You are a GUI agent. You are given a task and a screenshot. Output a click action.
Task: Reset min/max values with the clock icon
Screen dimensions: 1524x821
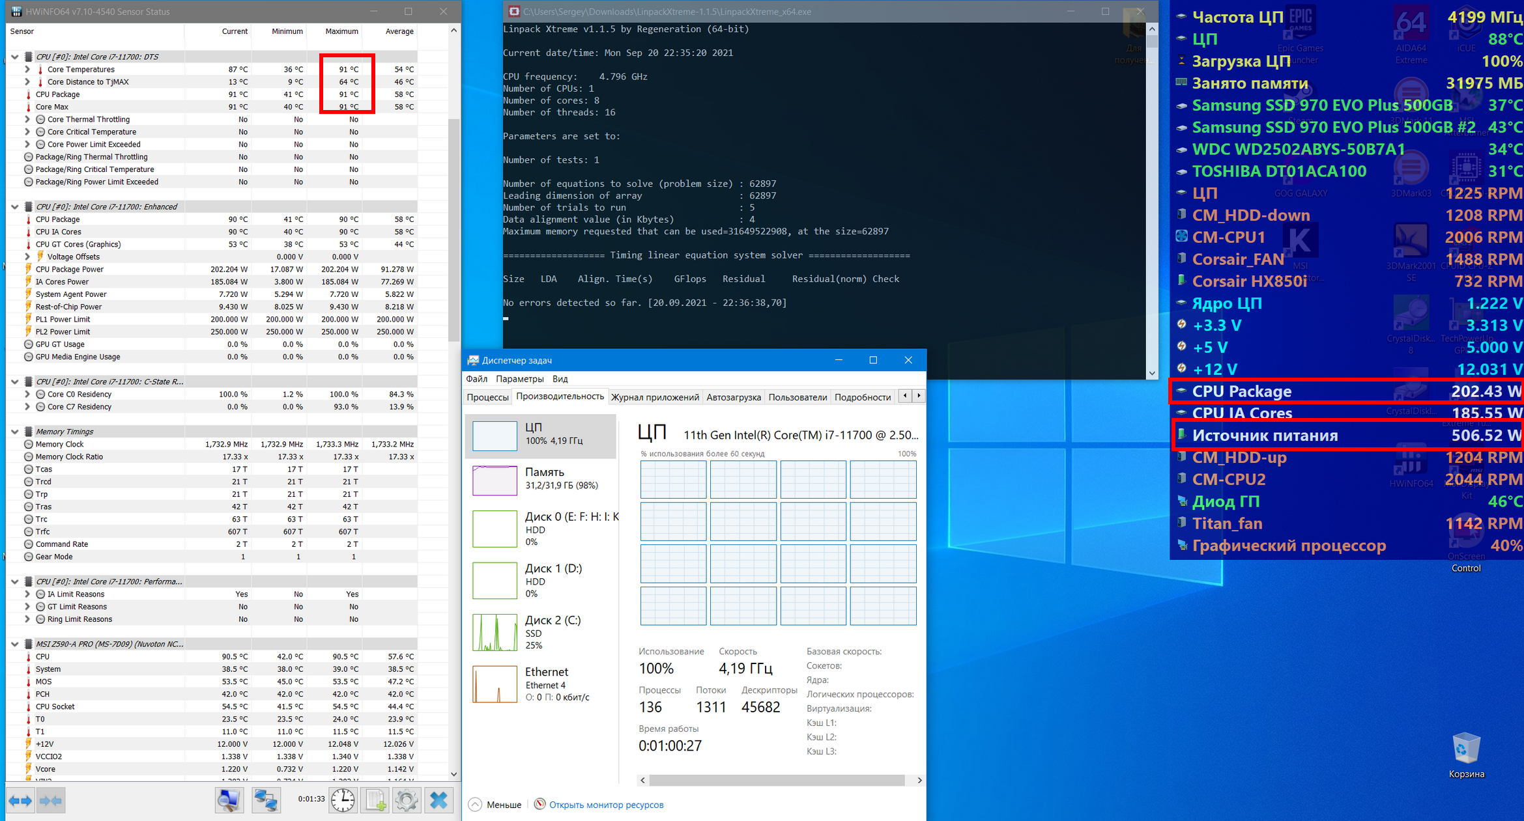(x=343, y=800)
